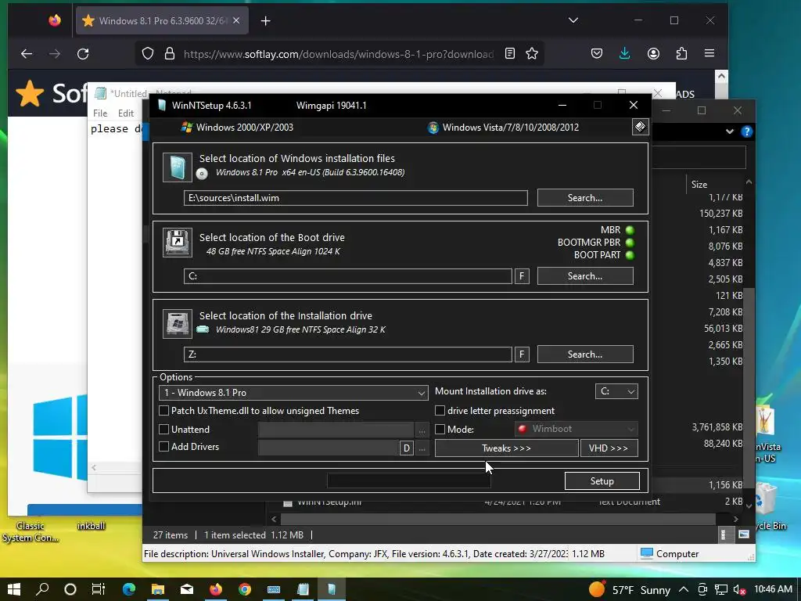Show hidden system tray icons
The height and width of the screenshot is (601, 801).
pyautogui.click(x=684, y=589)
